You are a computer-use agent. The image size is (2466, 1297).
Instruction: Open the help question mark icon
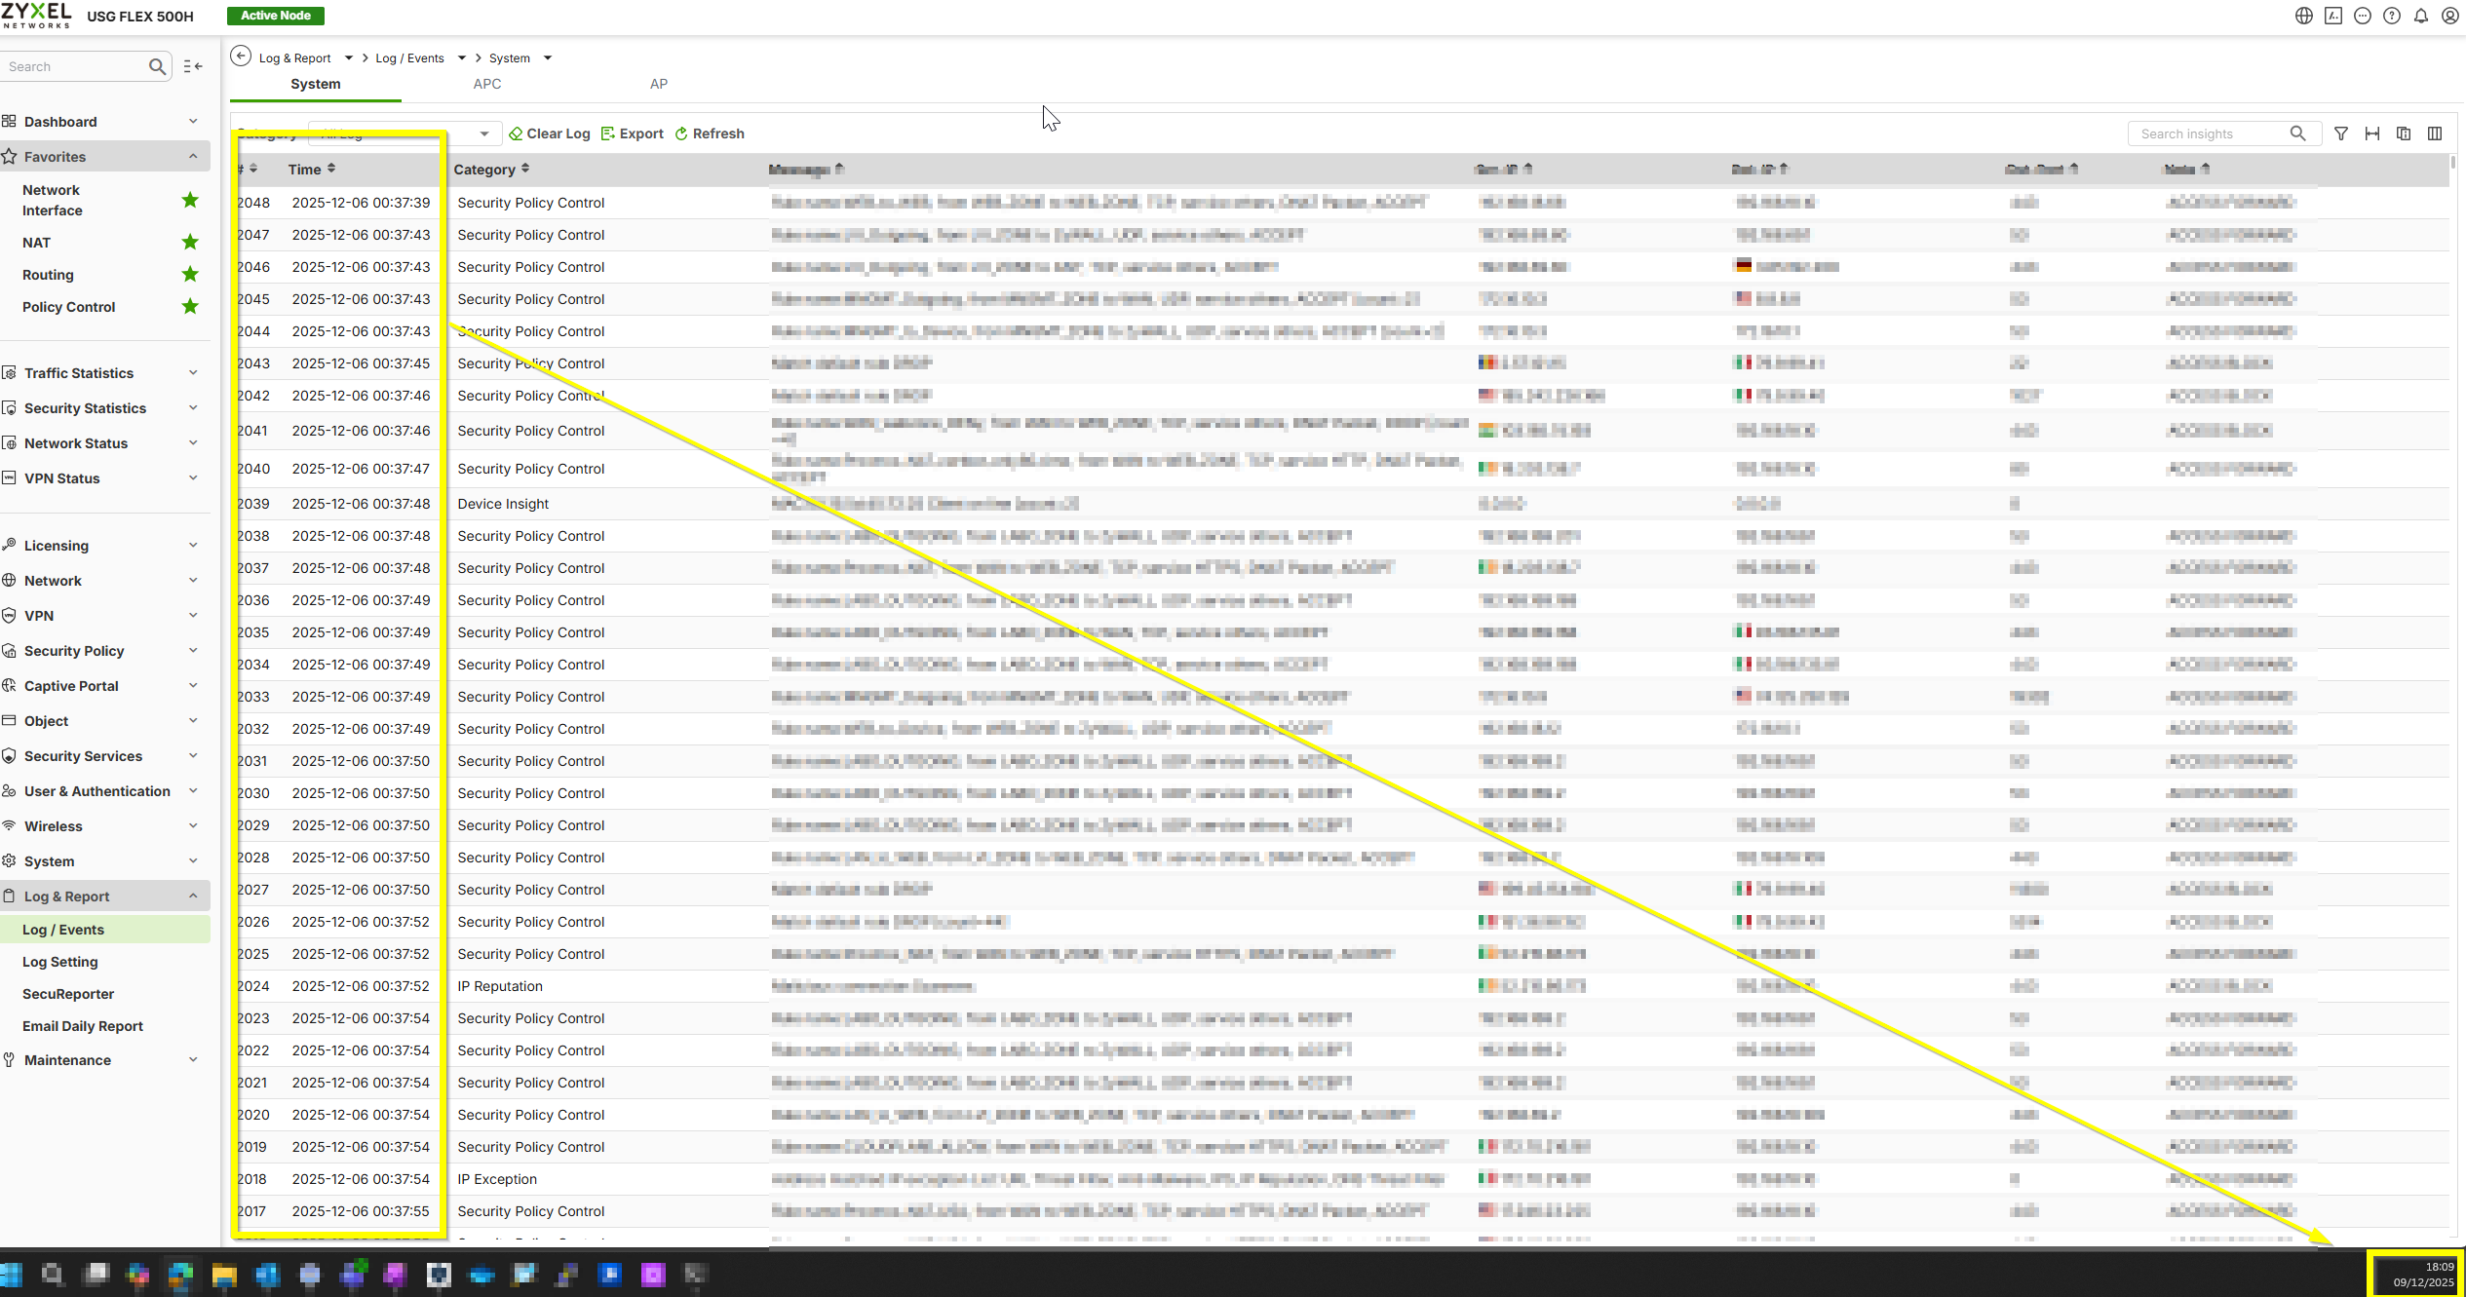pos(2392,16)
